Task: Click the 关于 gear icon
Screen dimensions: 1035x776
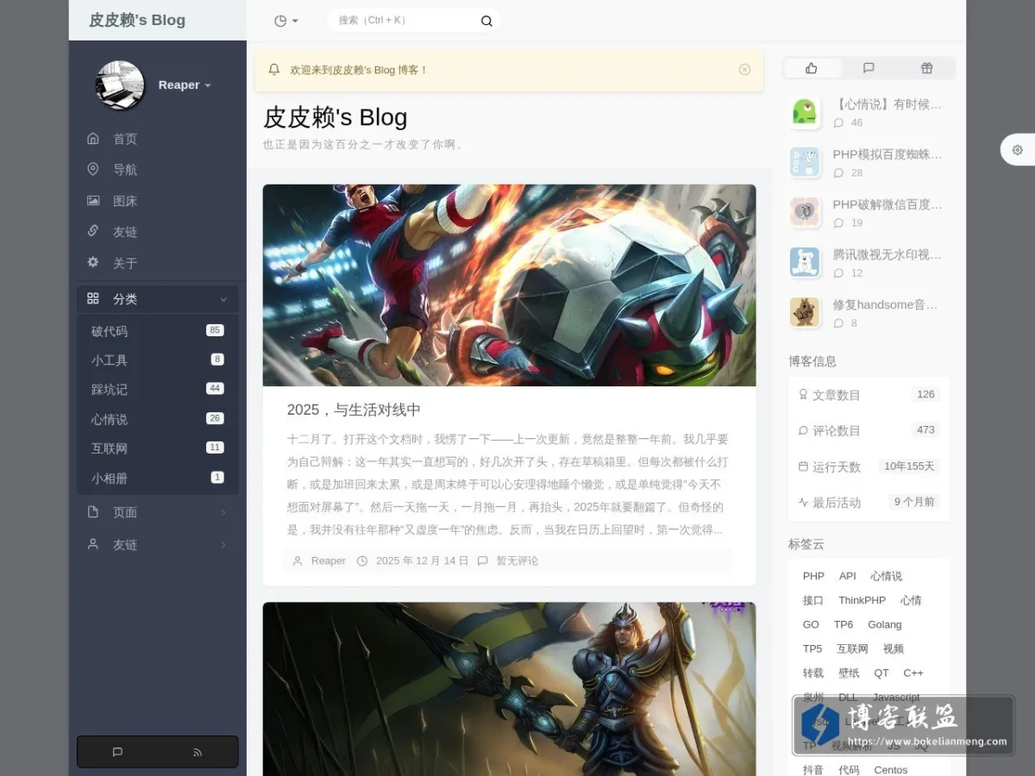Action: [93, 262]
